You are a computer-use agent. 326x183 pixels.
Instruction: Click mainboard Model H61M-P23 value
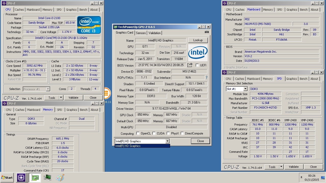click(x=268, y=24)
